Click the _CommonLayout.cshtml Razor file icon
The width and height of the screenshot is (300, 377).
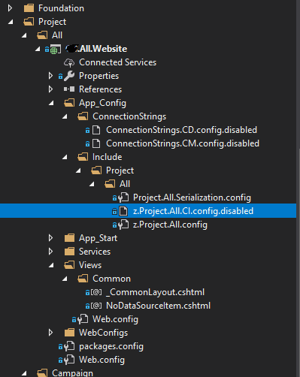tap(96, 292)
